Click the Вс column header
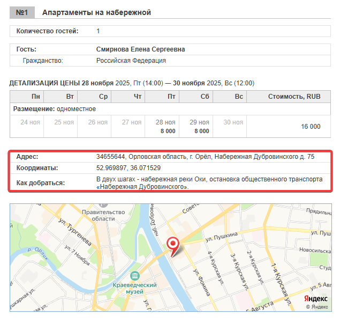The width and height of the screenshot is (340, 322). tap(230, 97)
